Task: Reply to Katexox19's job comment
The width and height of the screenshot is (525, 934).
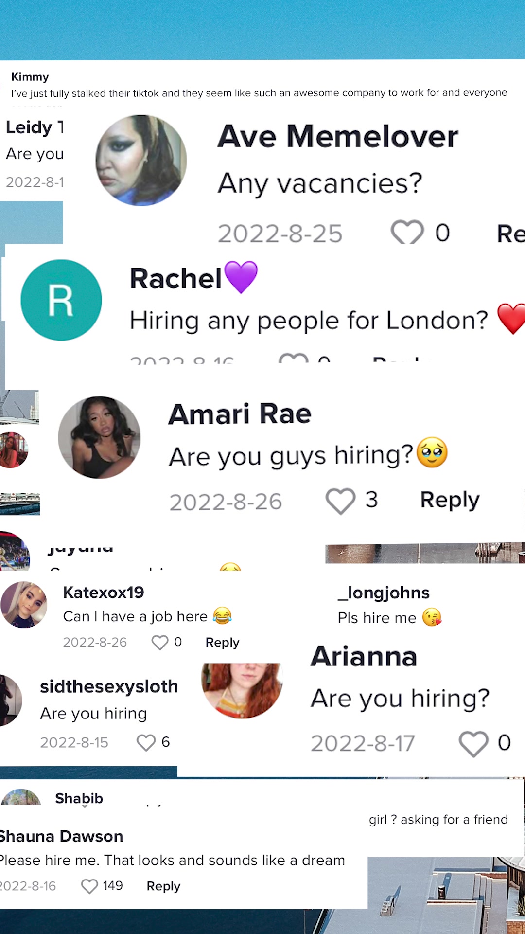Action: 222,642
